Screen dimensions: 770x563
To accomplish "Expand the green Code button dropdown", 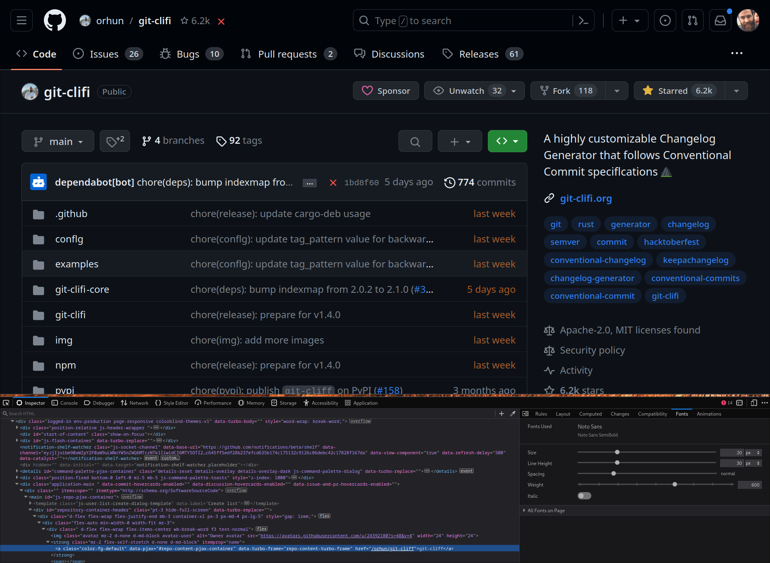I will [x=517, y=141].
